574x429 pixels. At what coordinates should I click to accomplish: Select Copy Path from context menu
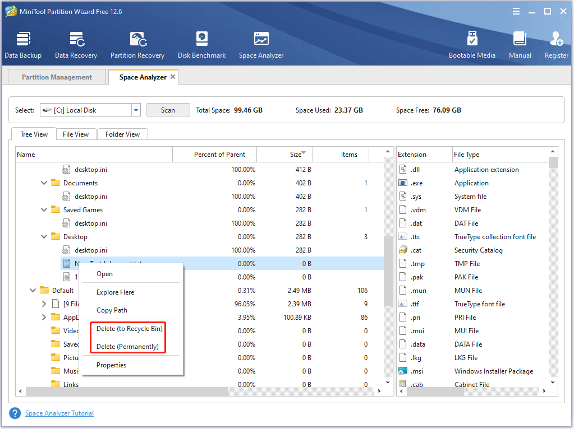[x=112, y=310]
